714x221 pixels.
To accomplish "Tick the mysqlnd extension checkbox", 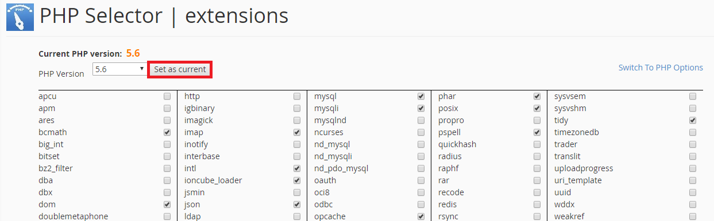I will pos(421,120).
